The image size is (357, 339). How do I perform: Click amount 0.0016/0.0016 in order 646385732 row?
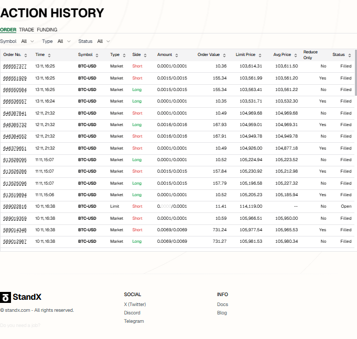172,125
